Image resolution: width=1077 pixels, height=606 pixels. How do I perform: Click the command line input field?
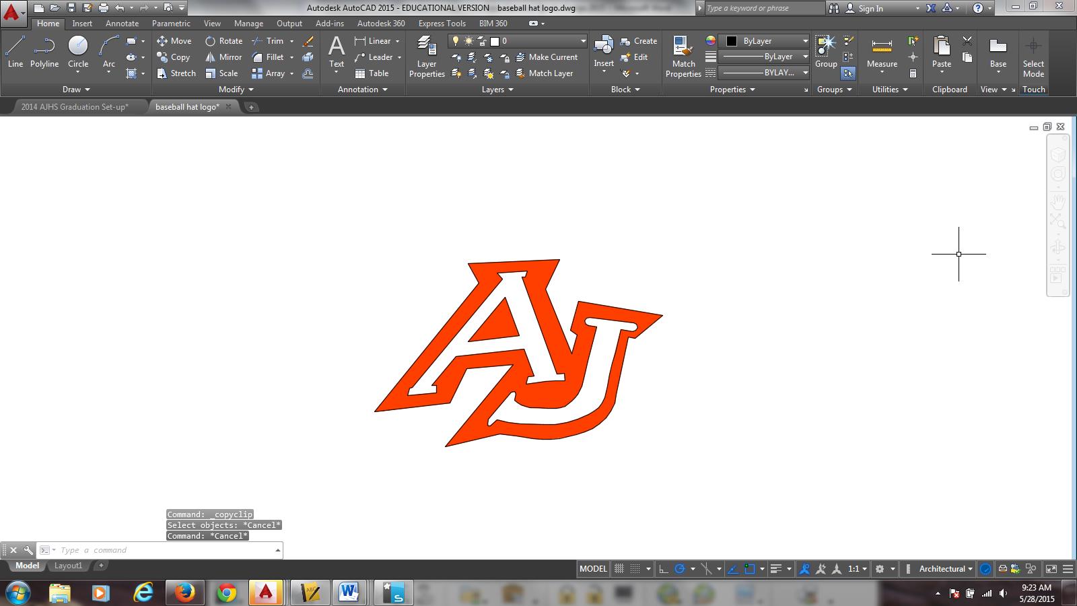pos(161,550)
